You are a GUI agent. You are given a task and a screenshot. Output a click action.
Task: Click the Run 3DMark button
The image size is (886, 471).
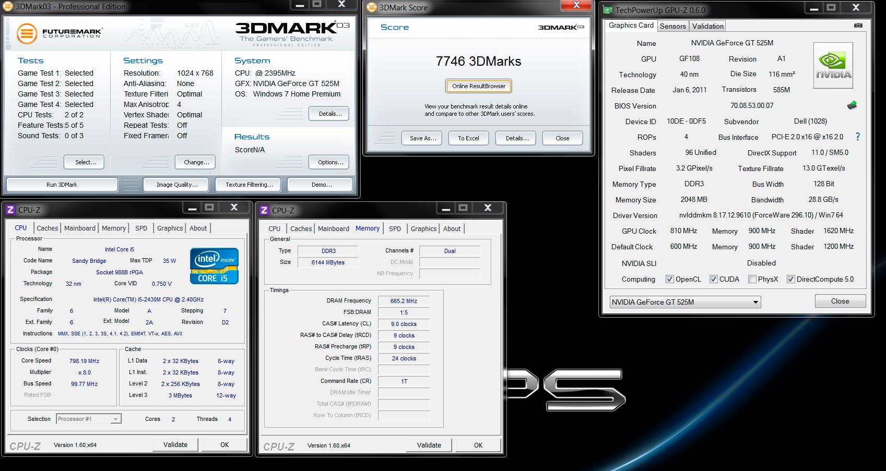[62, 185]
